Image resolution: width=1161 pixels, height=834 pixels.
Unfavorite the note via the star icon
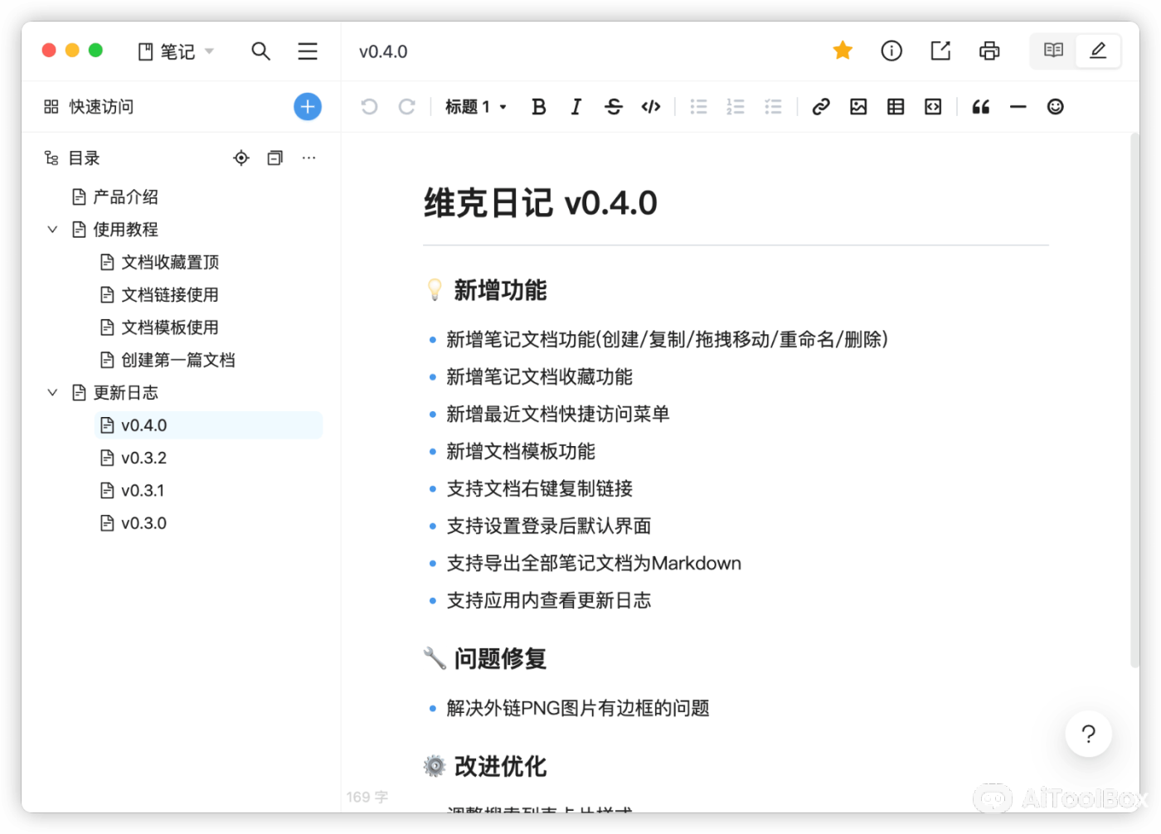pyautogui.click(x=843, y=51)
